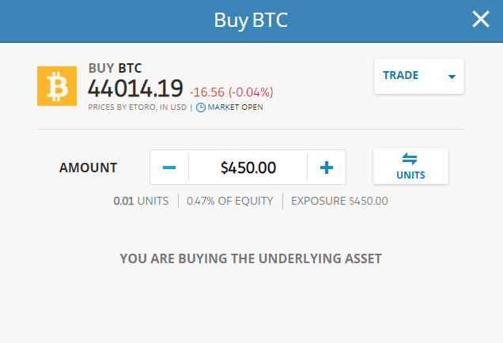
Task: Open the TRADE dropdown menu
Action: (x=418, y=77)
